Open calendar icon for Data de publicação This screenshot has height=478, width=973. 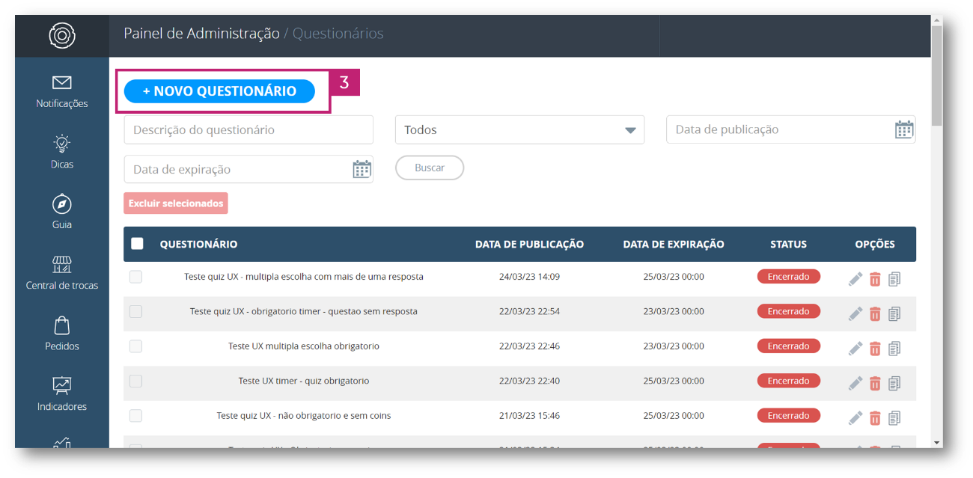pyautogui.click(x=904, y=129)
